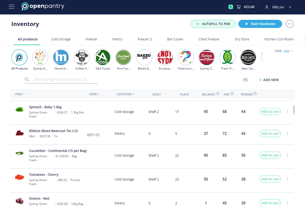Click the PAR help question icon
The height and width of the screenshot is (207, 305).
pos(232,94)
